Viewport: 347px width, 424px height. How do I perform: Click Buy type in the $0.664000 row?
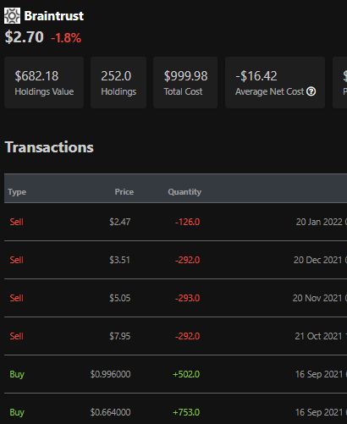point(17,412)
